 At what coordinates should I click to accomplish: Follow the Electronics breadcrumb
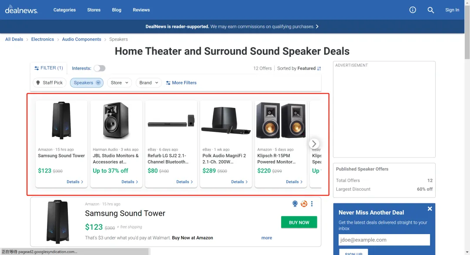click(x=43, y=39)
